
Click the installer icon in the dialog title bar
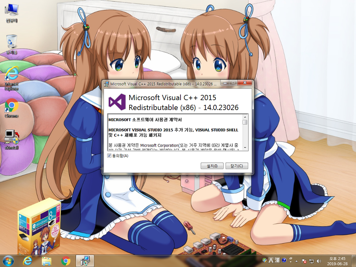coord(106,84)
